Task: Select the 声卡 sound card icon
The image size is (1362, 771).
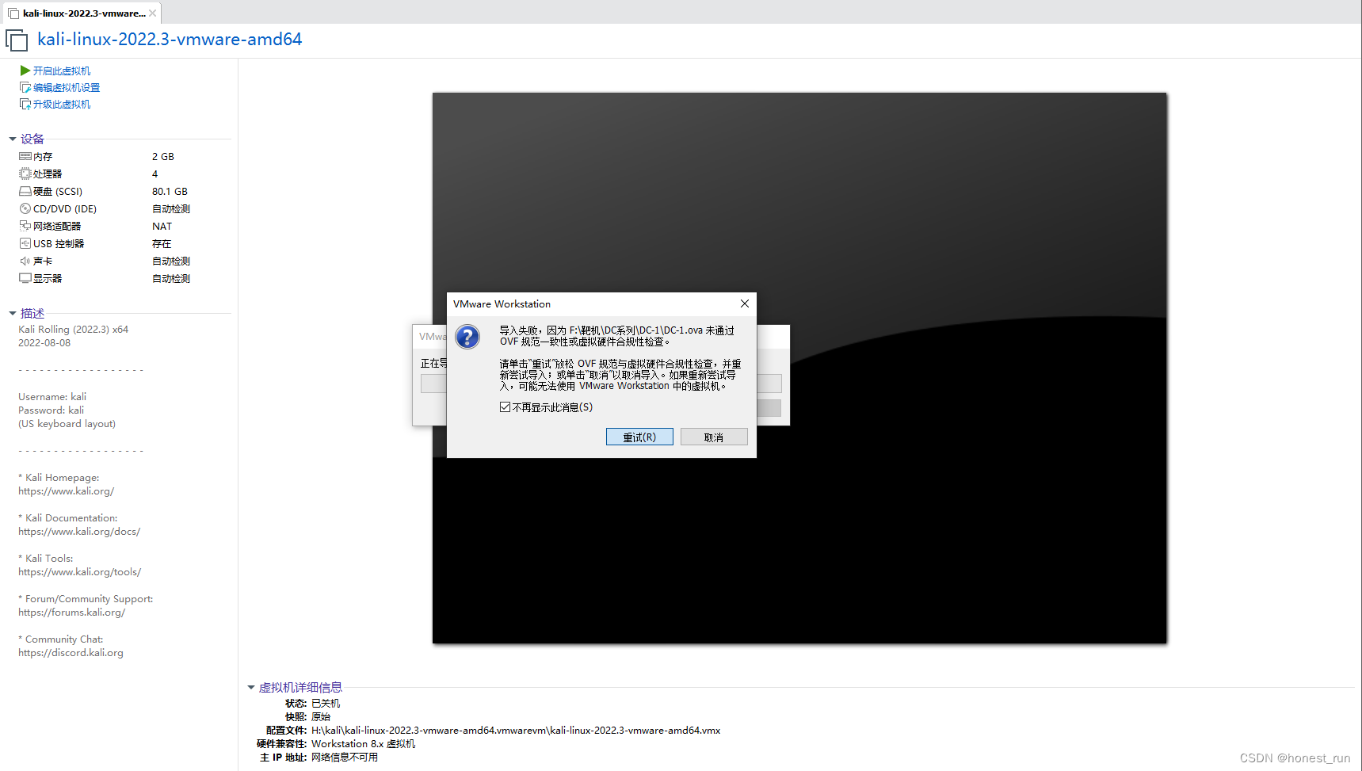Action: [x=25, y=261]
